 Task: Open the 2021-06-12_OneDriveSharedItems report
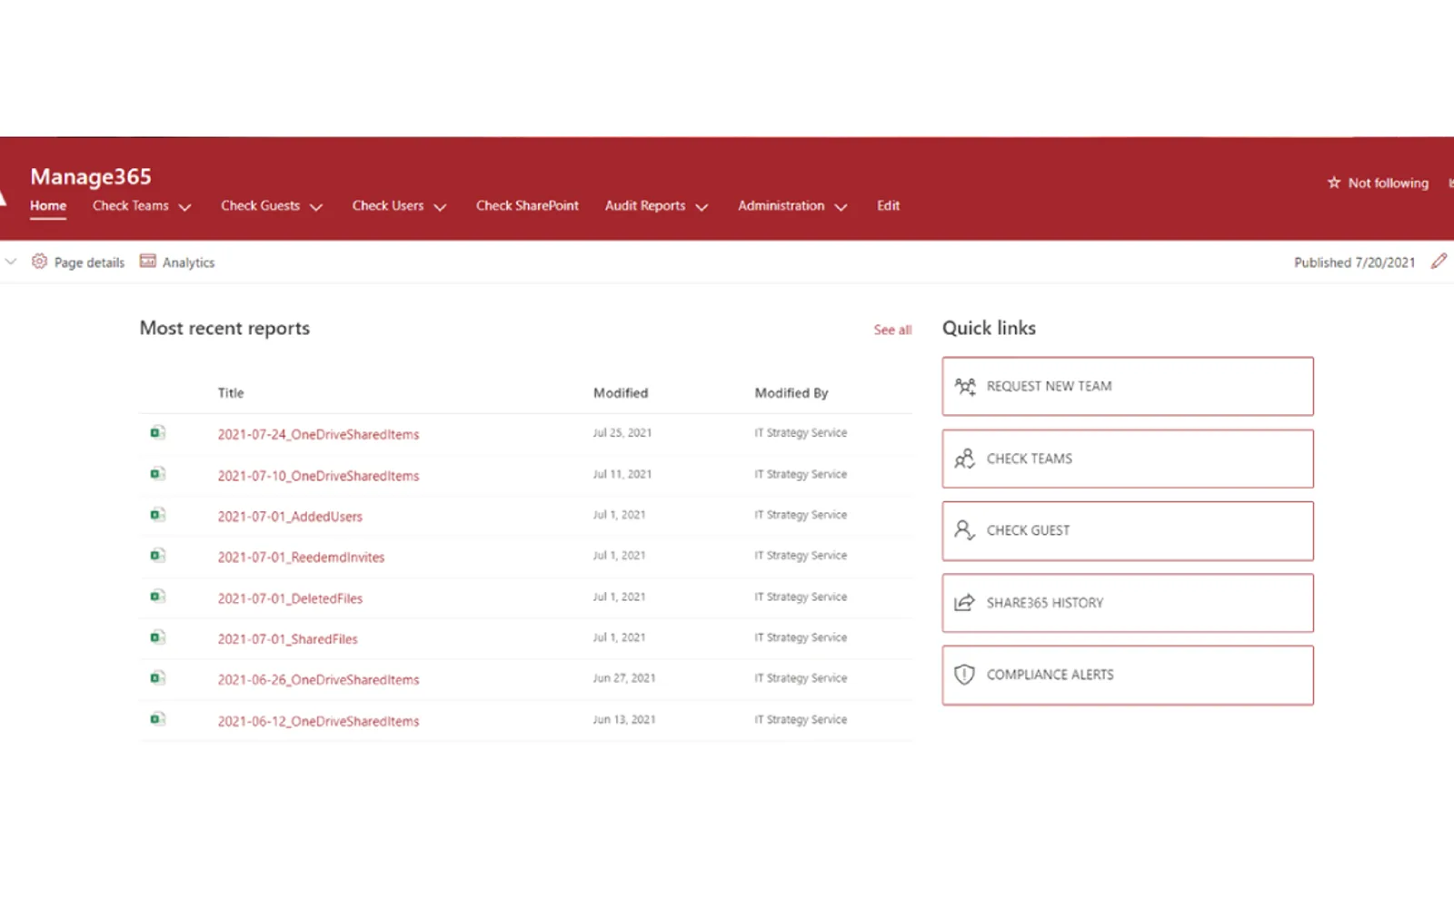pos(318,721)
